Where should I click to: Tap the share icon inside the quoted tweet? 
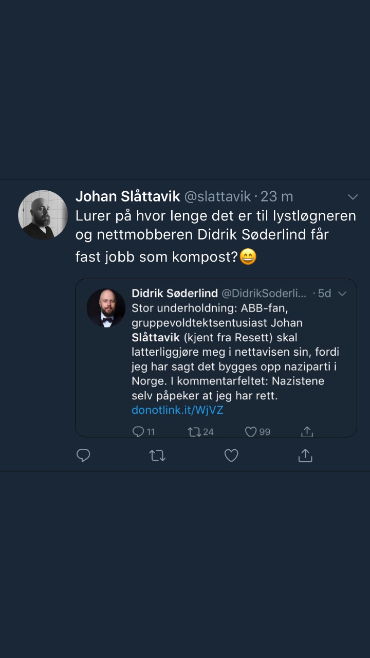coord(307,432)
